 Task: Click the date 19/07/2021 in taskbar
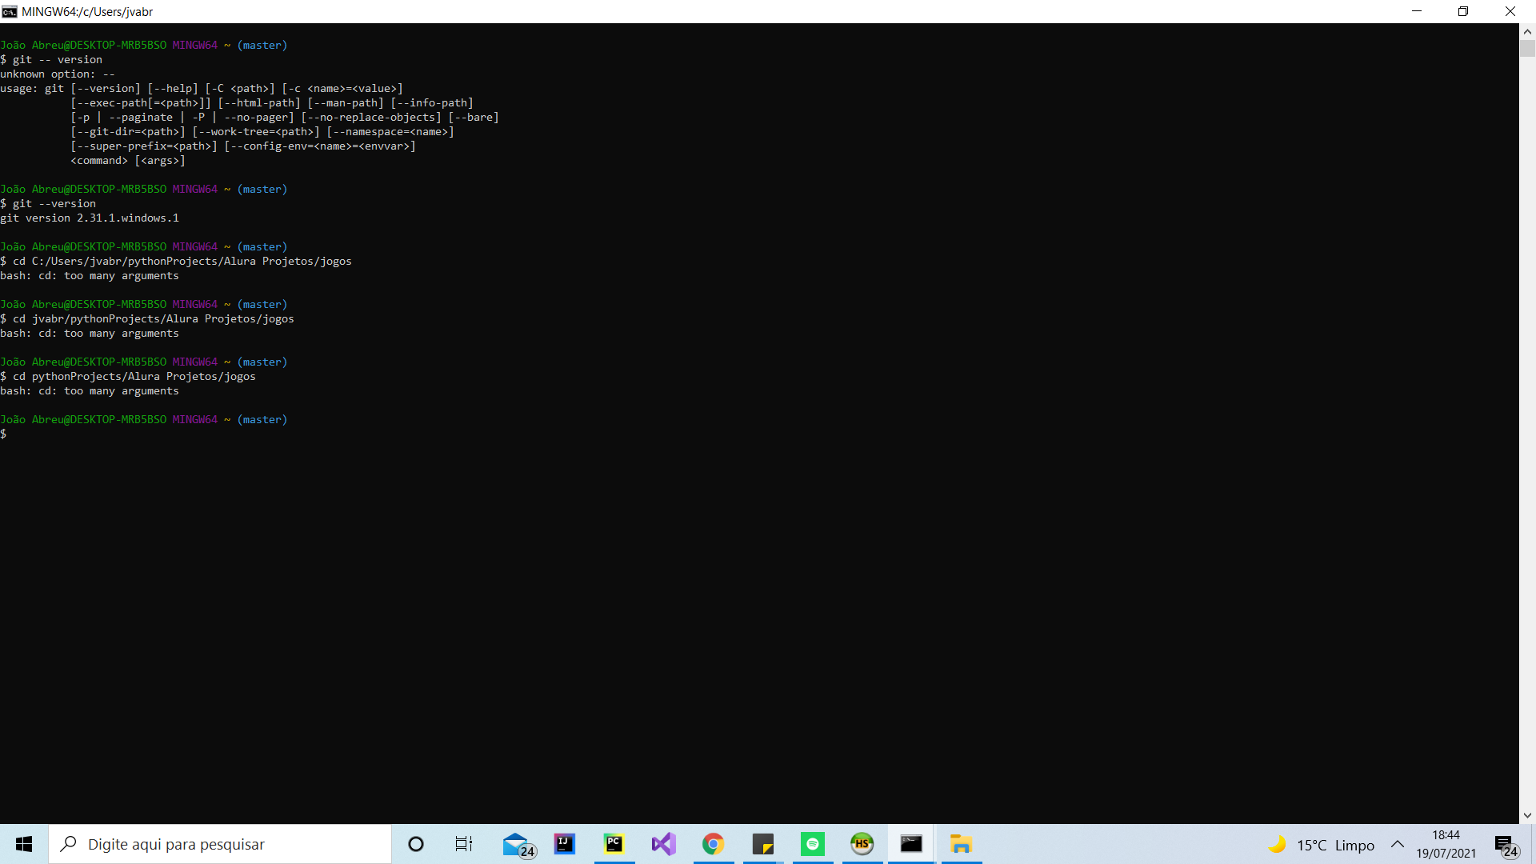point(1446,854)
